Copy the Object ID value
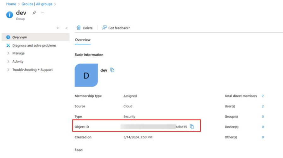 point(192,127)
